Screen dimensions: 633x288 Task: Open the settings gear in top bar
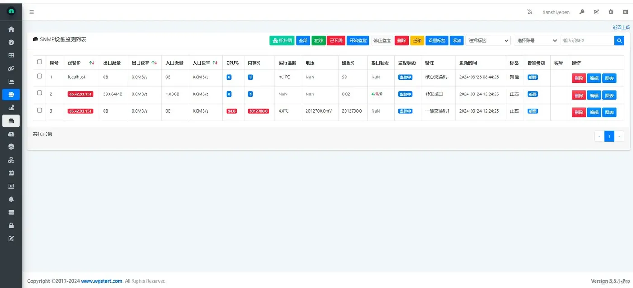(611, 12)
